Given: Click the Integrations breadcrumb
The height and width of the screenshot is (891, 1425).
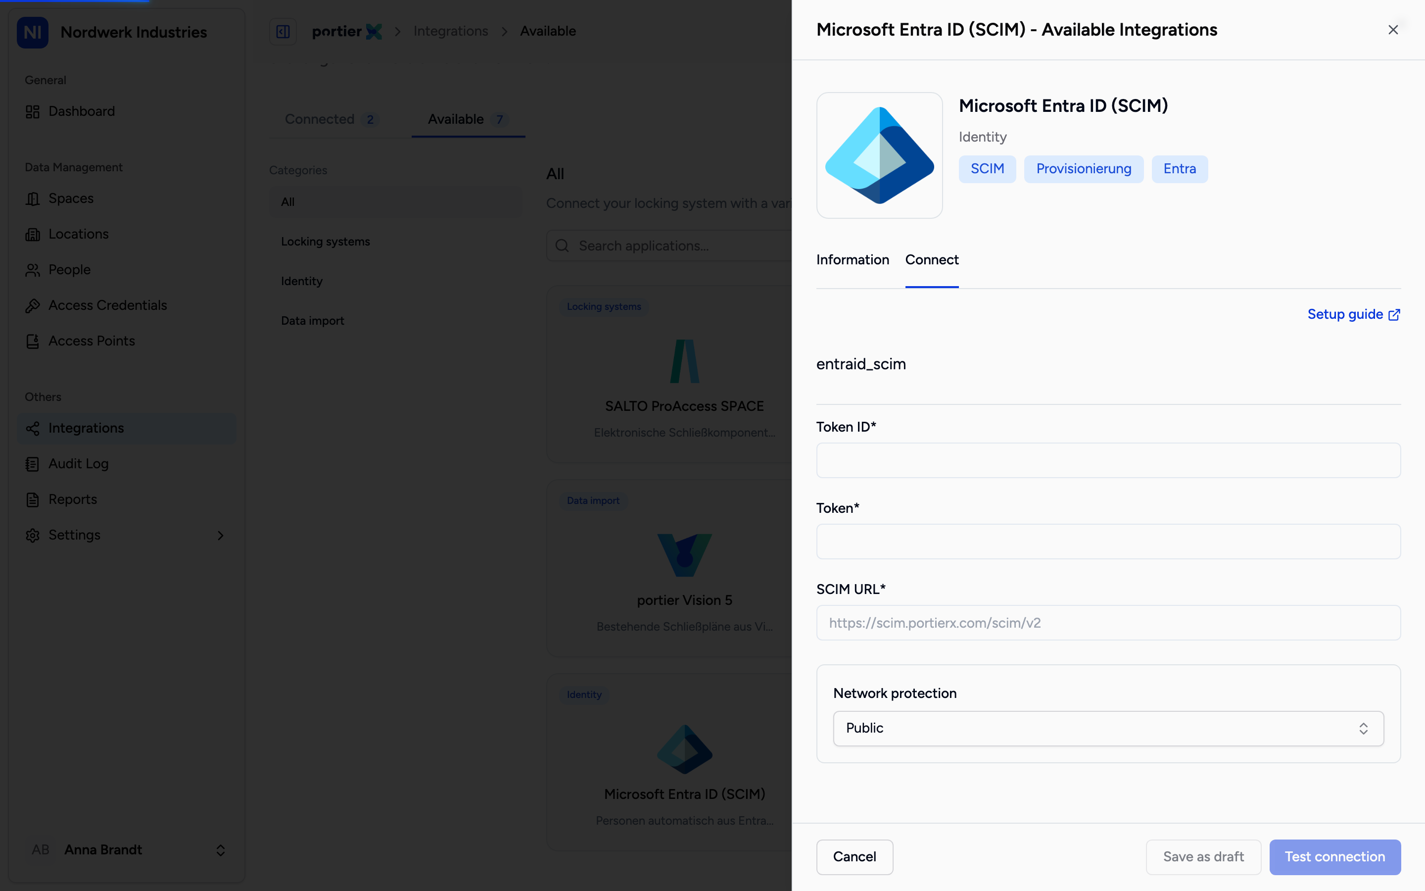Looking at the screenshot, I should click(x=450, y=31).
